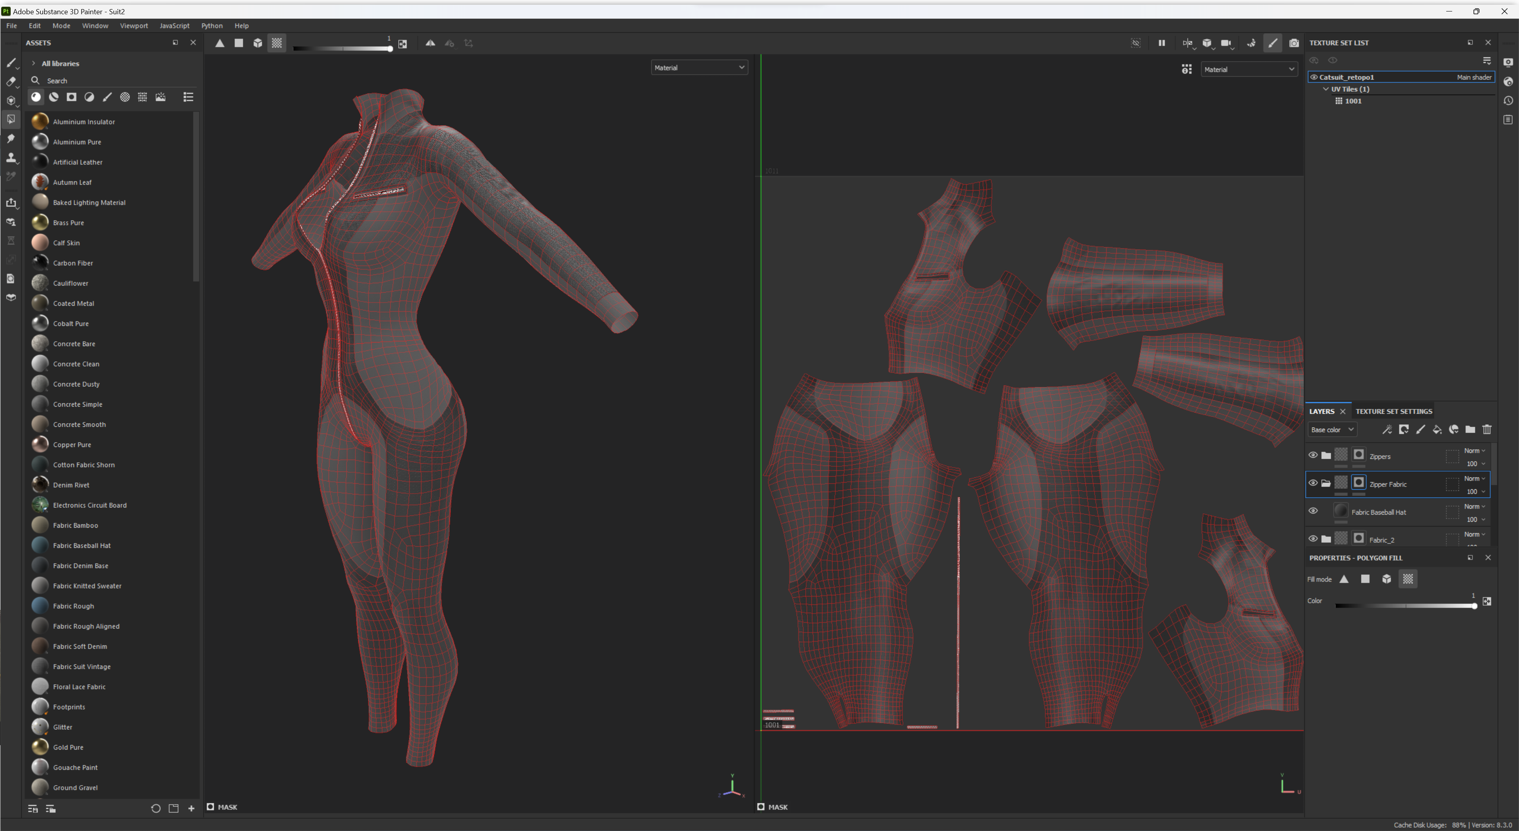The width and height of the screenshot is (1519, 831).
Task: Expand the All libraries section
Action: tap(34, 64)
